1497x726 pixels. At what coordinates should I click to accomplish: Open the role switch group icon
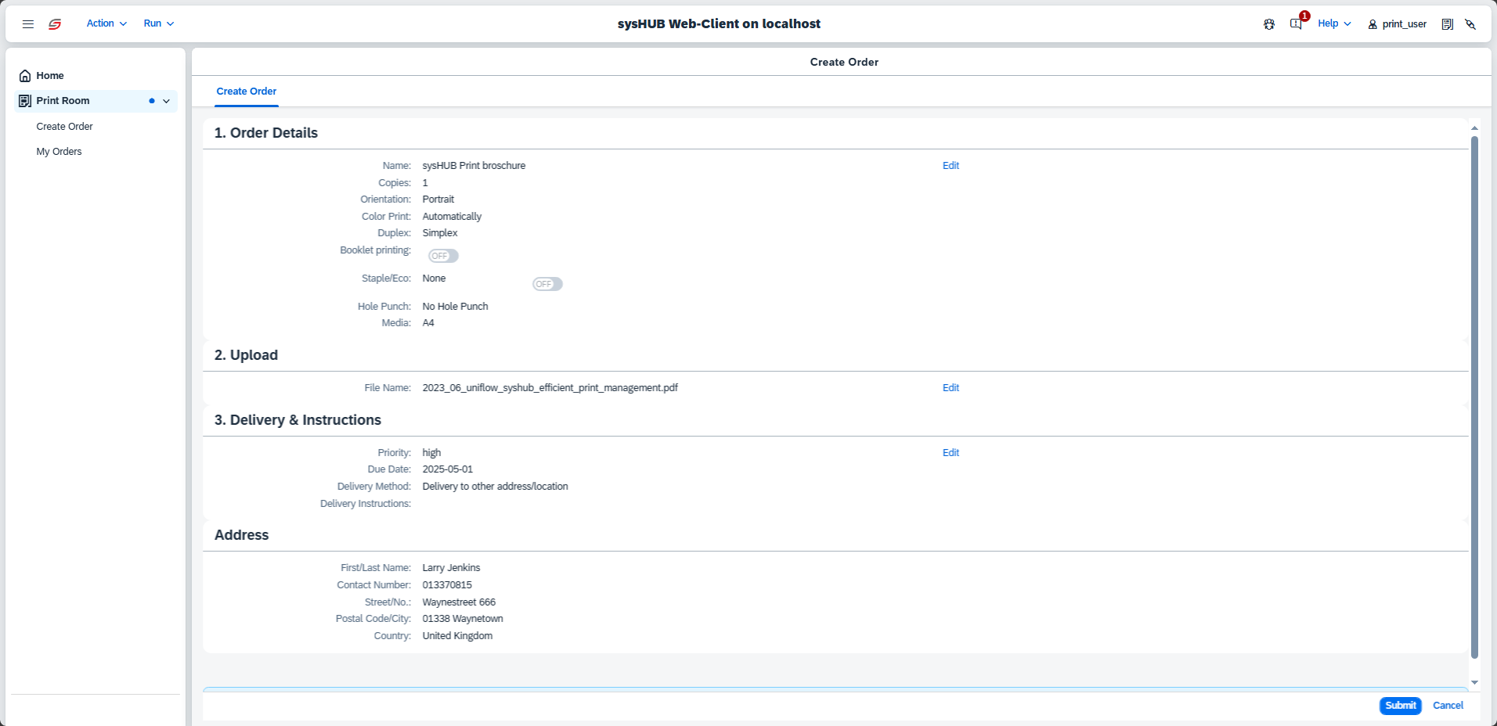pyautogui.click(x=1269, y=24)
